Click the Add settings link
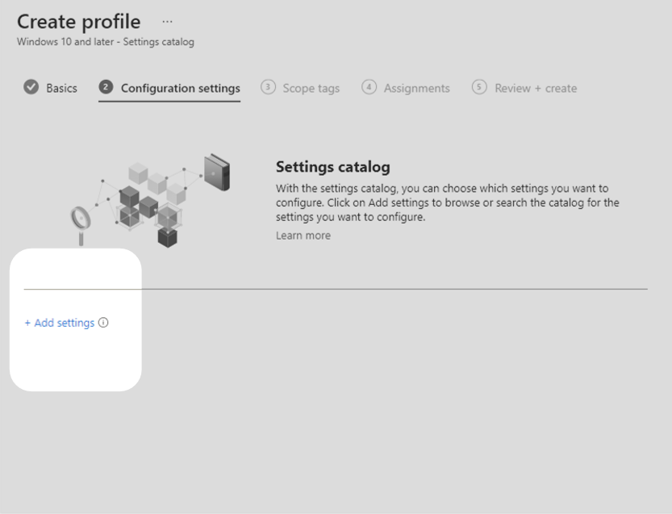This screenshot has width=672, height=514. point(60,323)
